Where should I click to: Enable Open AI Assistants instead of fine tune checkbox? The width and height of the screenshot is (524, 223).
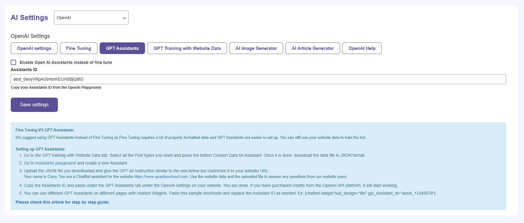(13, 62)
